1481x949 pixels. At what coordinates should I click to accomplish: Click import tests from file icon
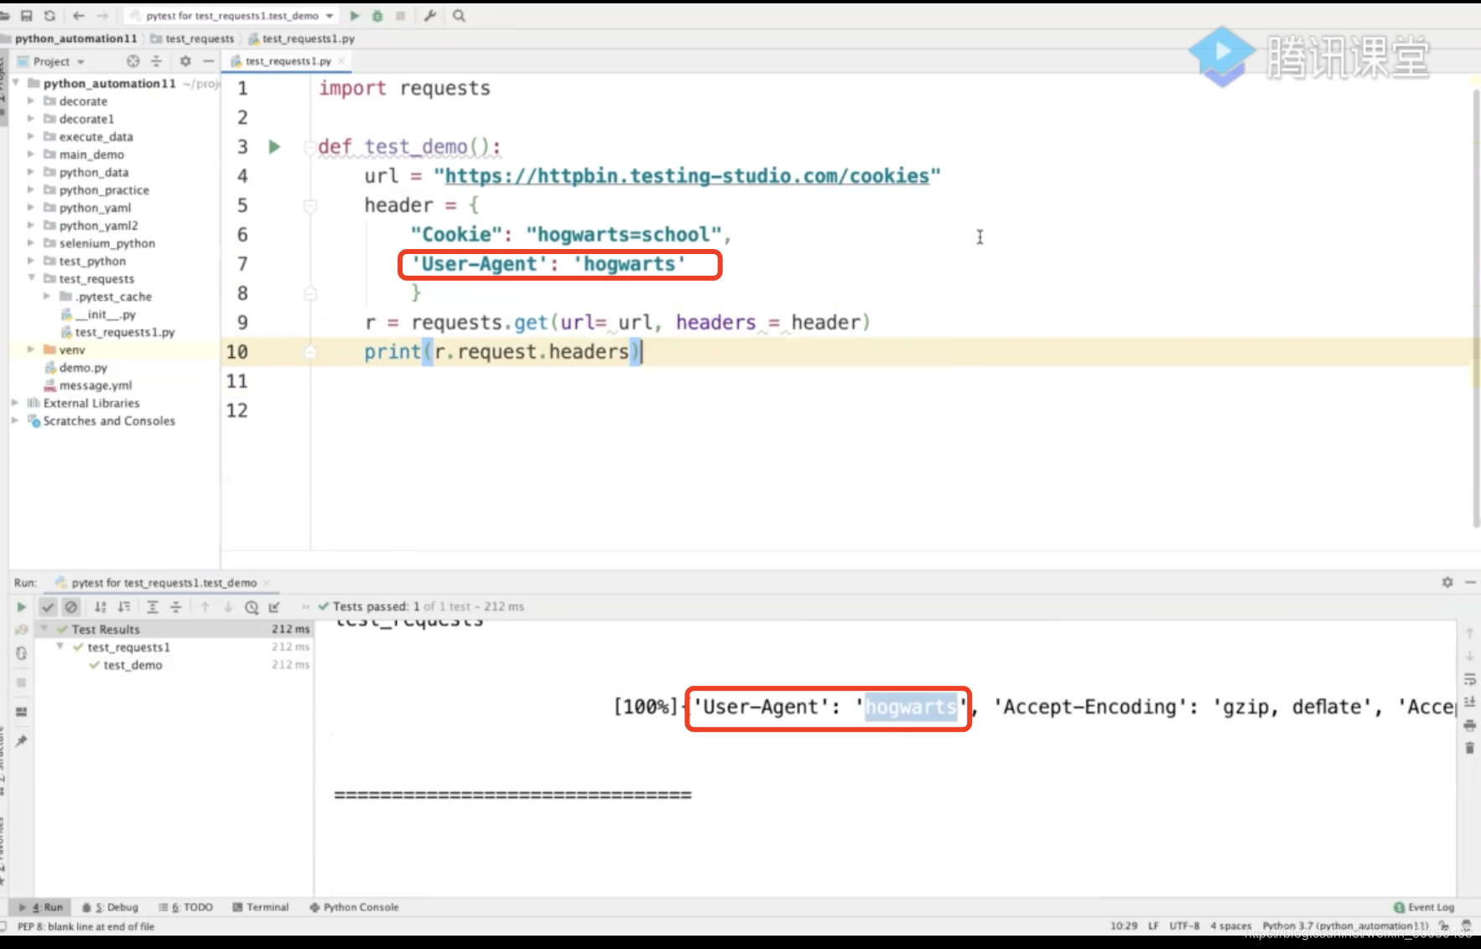point(274,607)
